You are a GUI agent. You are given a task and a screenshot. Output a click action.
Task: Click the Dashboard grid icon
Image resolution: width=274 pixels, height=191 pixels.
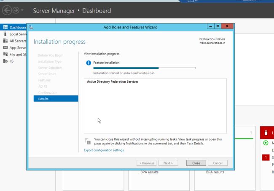(x=5, y=27)
